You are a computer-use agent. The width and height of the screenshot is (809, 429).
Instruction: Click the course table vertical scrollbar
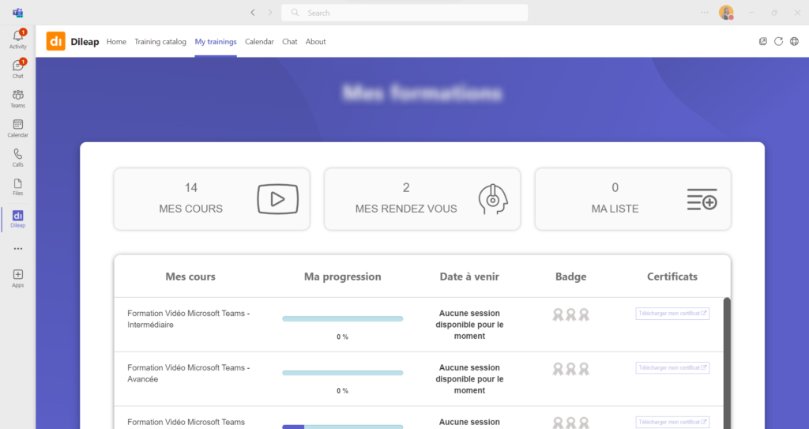coord(727,361)
